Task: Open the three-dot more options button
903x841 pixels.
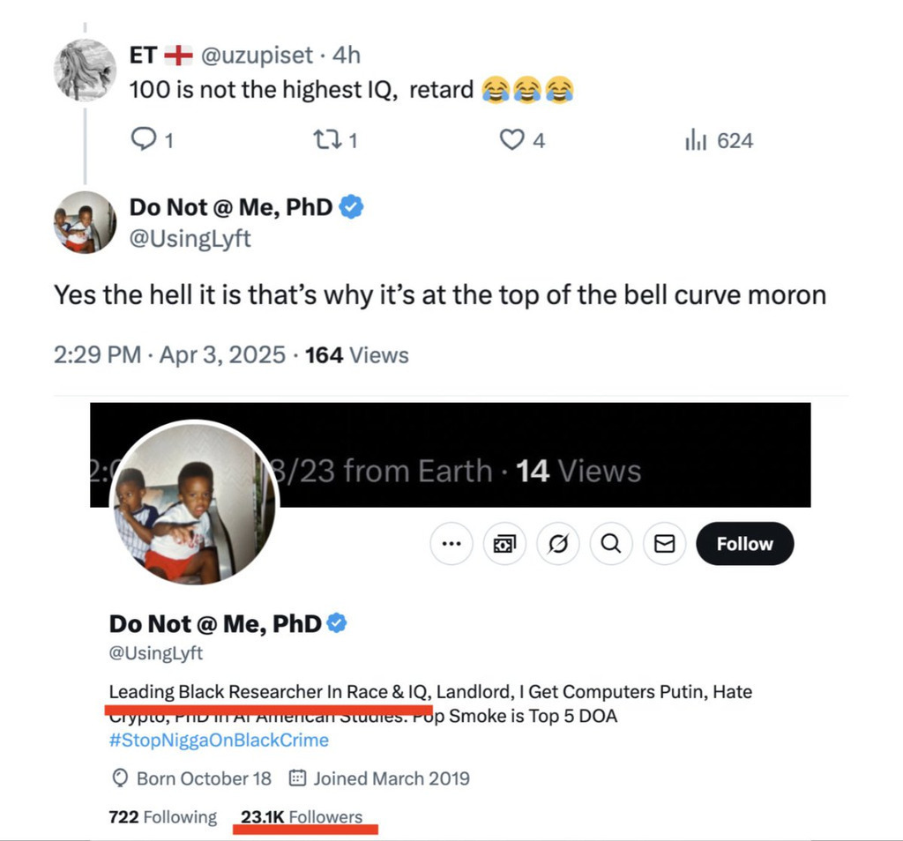Action: coord(451,545)
